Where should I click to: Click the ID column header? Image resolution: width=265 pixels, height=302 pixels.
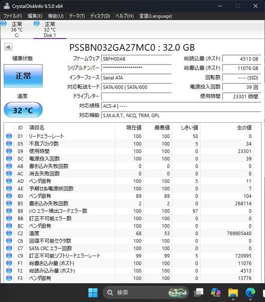[20, 127]
